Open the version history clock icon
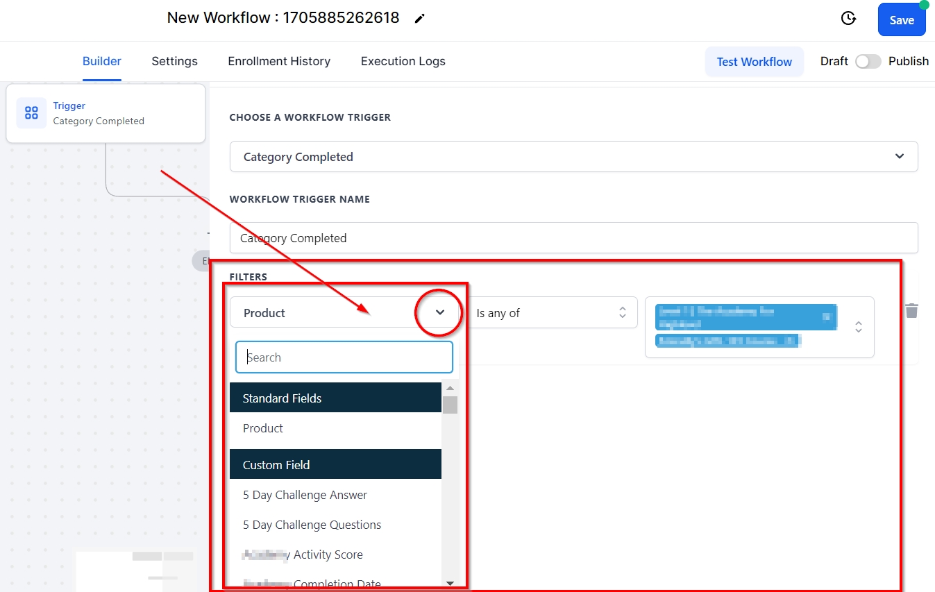The height and width of the screenshot is (592, 935). click(848, 19)
